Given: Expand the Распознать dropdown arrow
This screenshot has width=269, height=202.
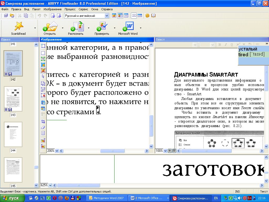Looking at the screenshot, I should pos(89,28).
